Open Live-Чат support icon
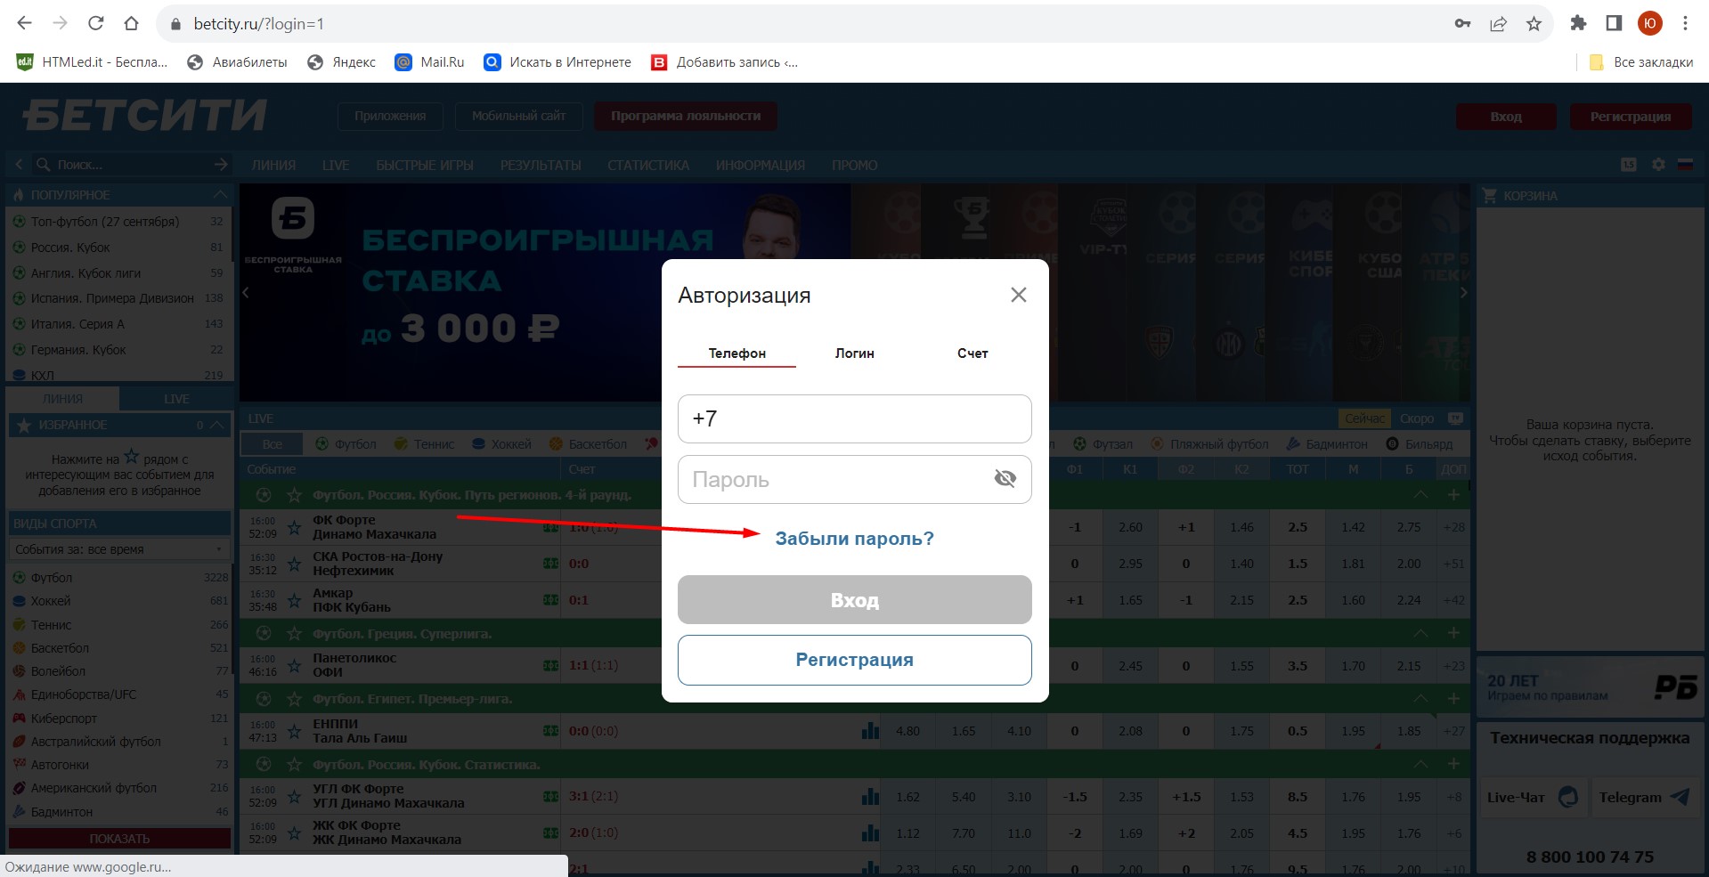1709x877 pixels. click(1568, 797)
